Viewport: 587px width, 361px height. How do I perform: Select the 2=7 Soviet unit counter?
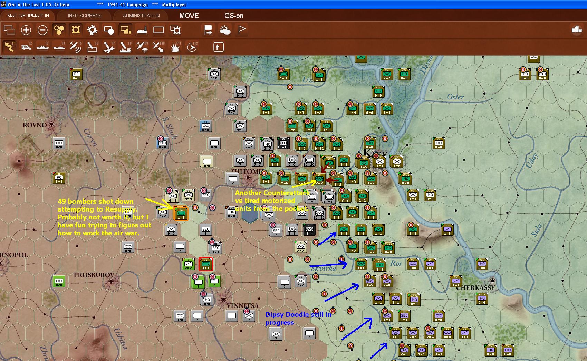[387, 74]
